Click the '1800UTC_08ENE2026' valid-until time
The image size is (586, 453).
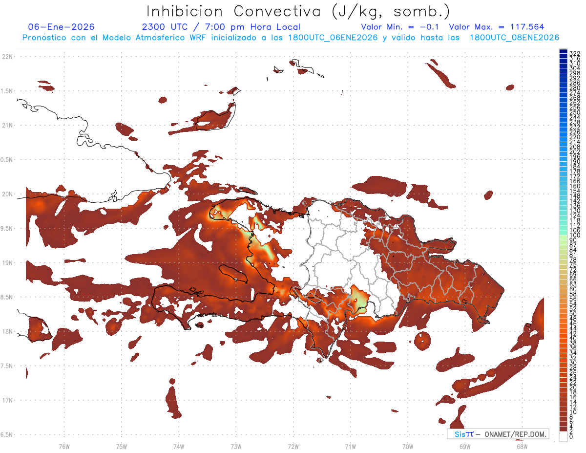(514, 38)
